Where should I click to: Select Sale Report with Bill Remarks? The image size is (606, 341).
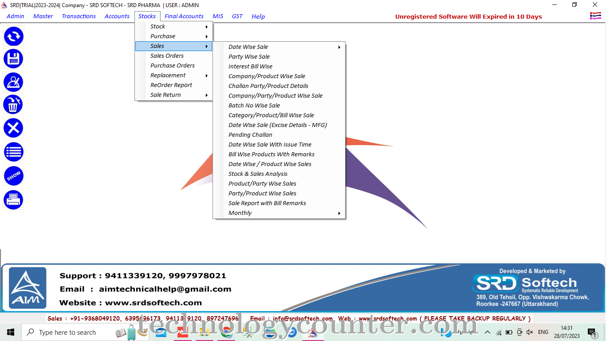279,203
